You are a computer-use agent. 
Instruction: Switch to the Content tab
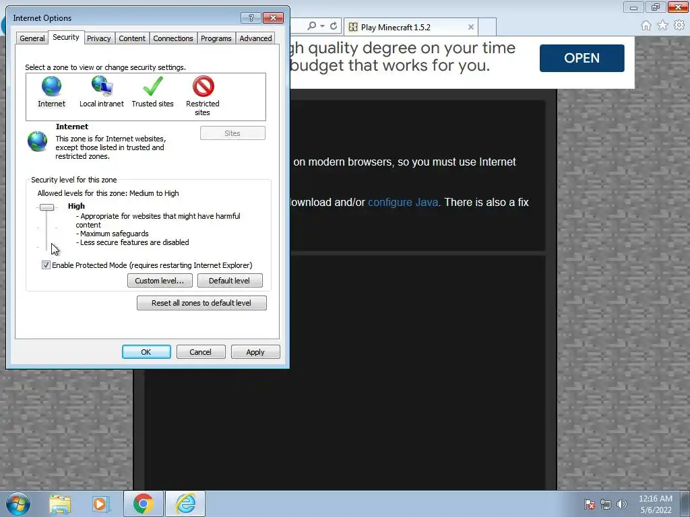[x=132, y=38]
